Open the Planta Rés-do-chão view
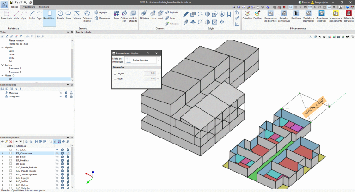Image resolution: width=355 pixels, height=192 pixels. (x=18, y=44)
